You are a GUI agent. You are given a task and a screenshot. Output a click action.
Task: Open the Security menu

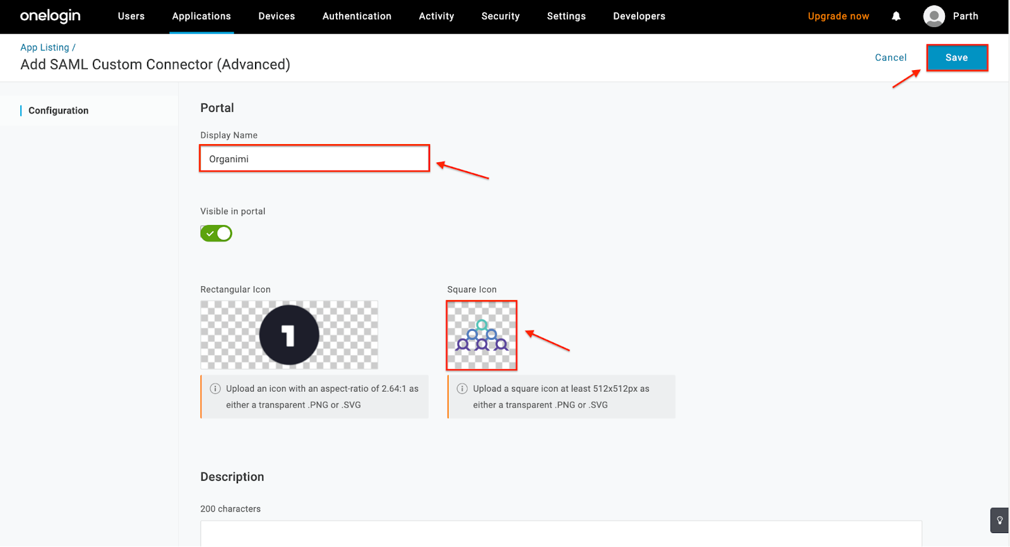(501, 16)
